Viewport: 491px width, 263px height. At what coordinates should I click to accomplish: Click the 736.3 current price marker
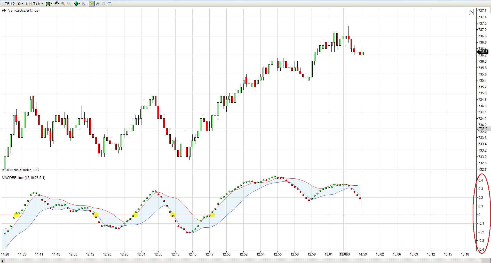point(482,52)
